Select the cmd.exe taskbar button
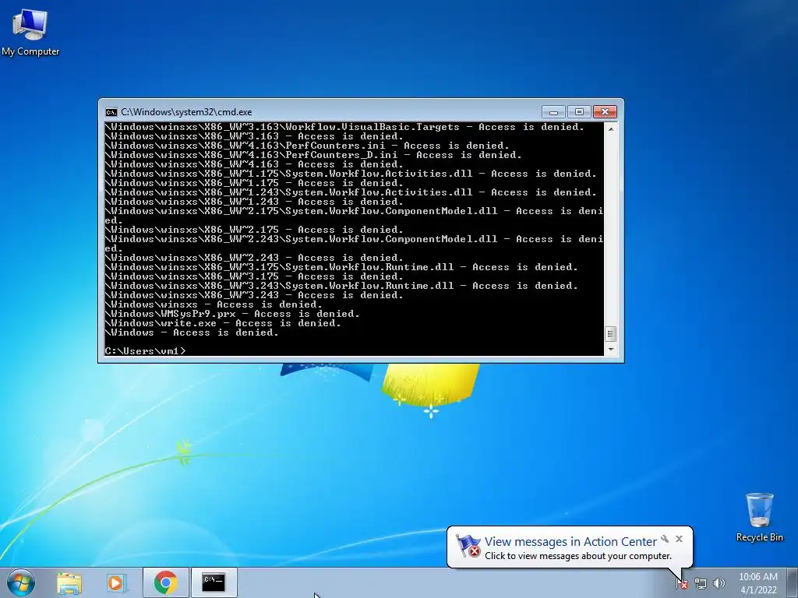The image size is (798, 598). coord(214,582)
